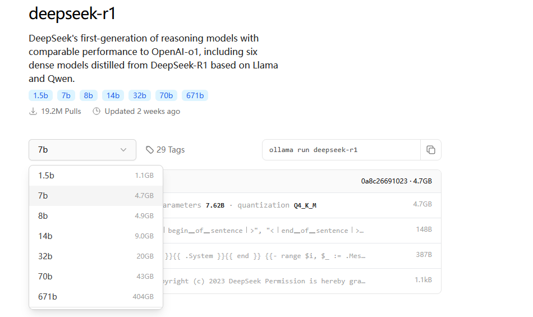Click the 14b blue tag badge
Viewport: 533px width, 317px height.
[113, 95]
